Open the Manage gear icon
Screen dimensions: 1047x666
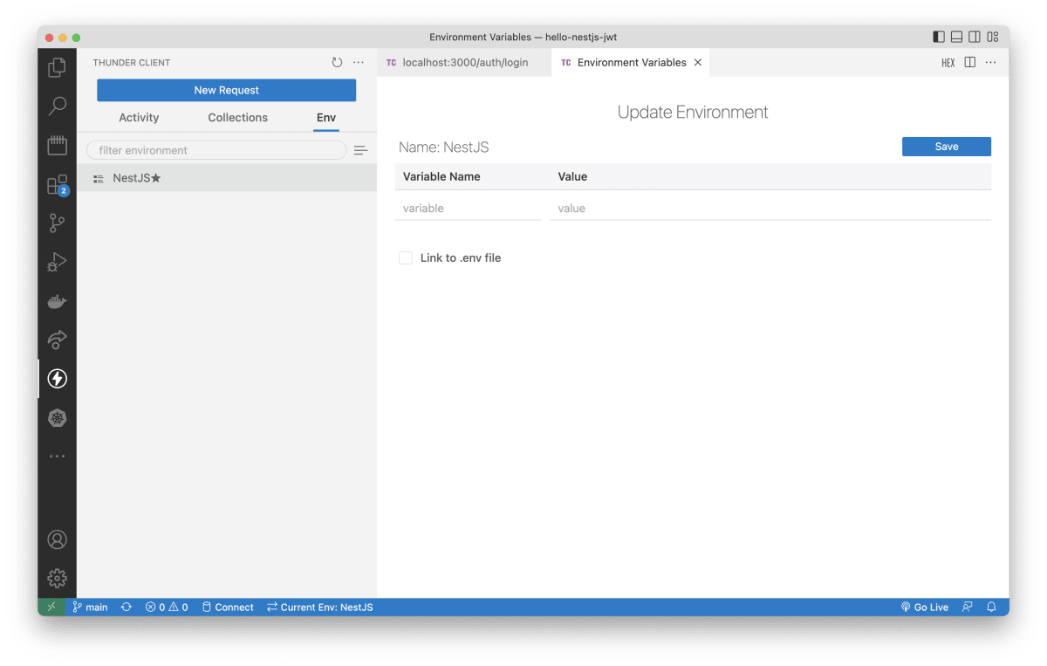pyautogui.click(x=57, y=578)
